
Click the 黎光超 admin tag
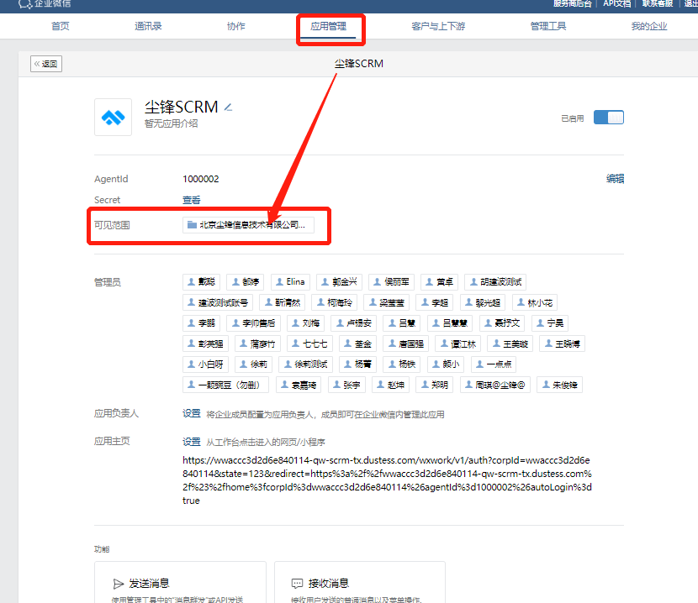point(483,302)
